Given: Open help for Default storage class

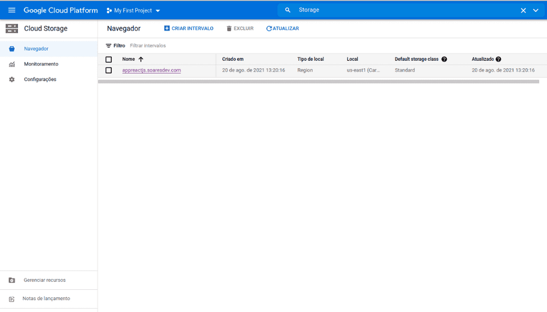Looking at the screenshot, I should click(444, 59).
